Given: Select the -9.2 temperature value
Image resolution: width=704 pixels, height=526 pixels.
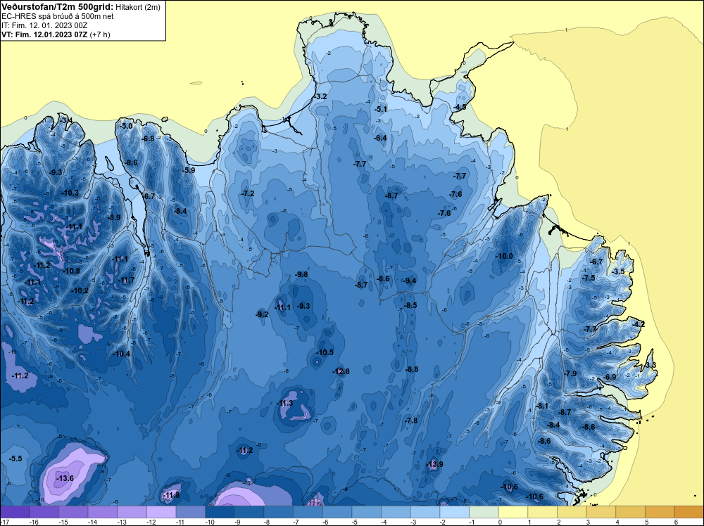Looking at the screenshot, I should coord(262,314).
